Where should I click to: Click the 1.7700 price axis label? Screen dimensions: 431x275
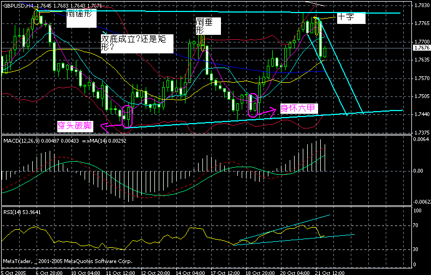tap(422, 42)
